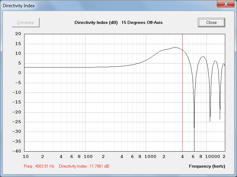Click the -40 label on dB axis

click(x=17, y=151)
